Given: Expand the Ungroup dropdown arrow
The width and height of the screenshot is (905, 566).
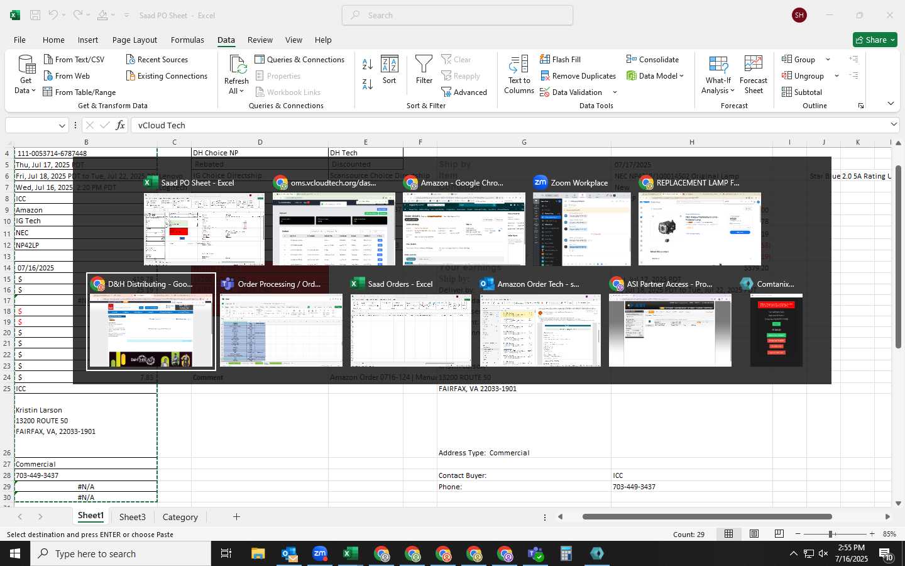Looking at the screenshot, I should (x=836, y=75).
